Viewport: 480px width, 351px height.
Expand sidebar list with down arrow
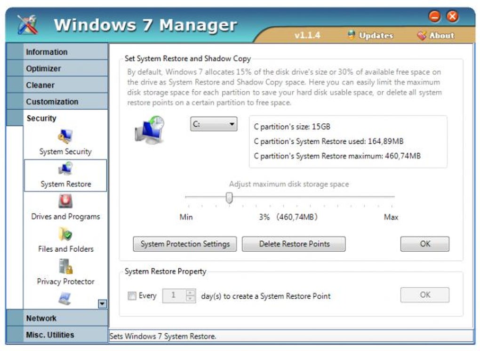(102, 303)
